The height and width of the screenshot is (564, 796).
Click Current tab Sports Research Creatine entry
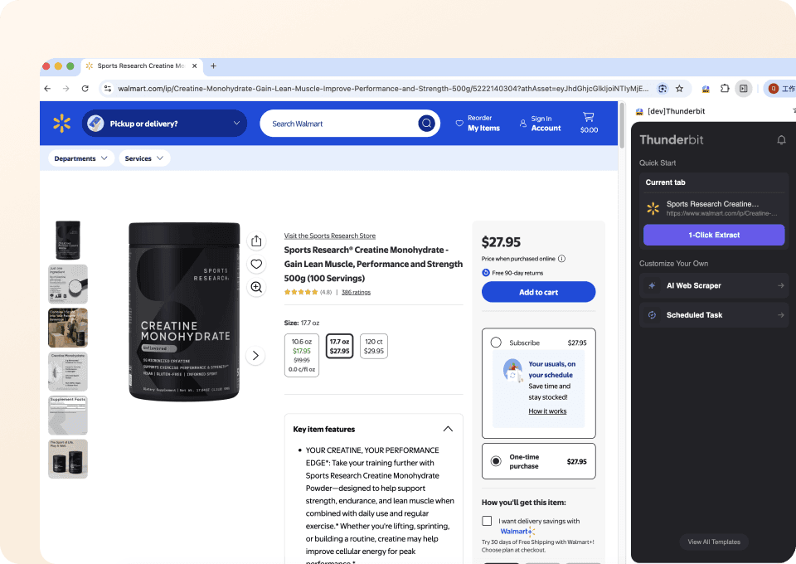tap(714, 208)
